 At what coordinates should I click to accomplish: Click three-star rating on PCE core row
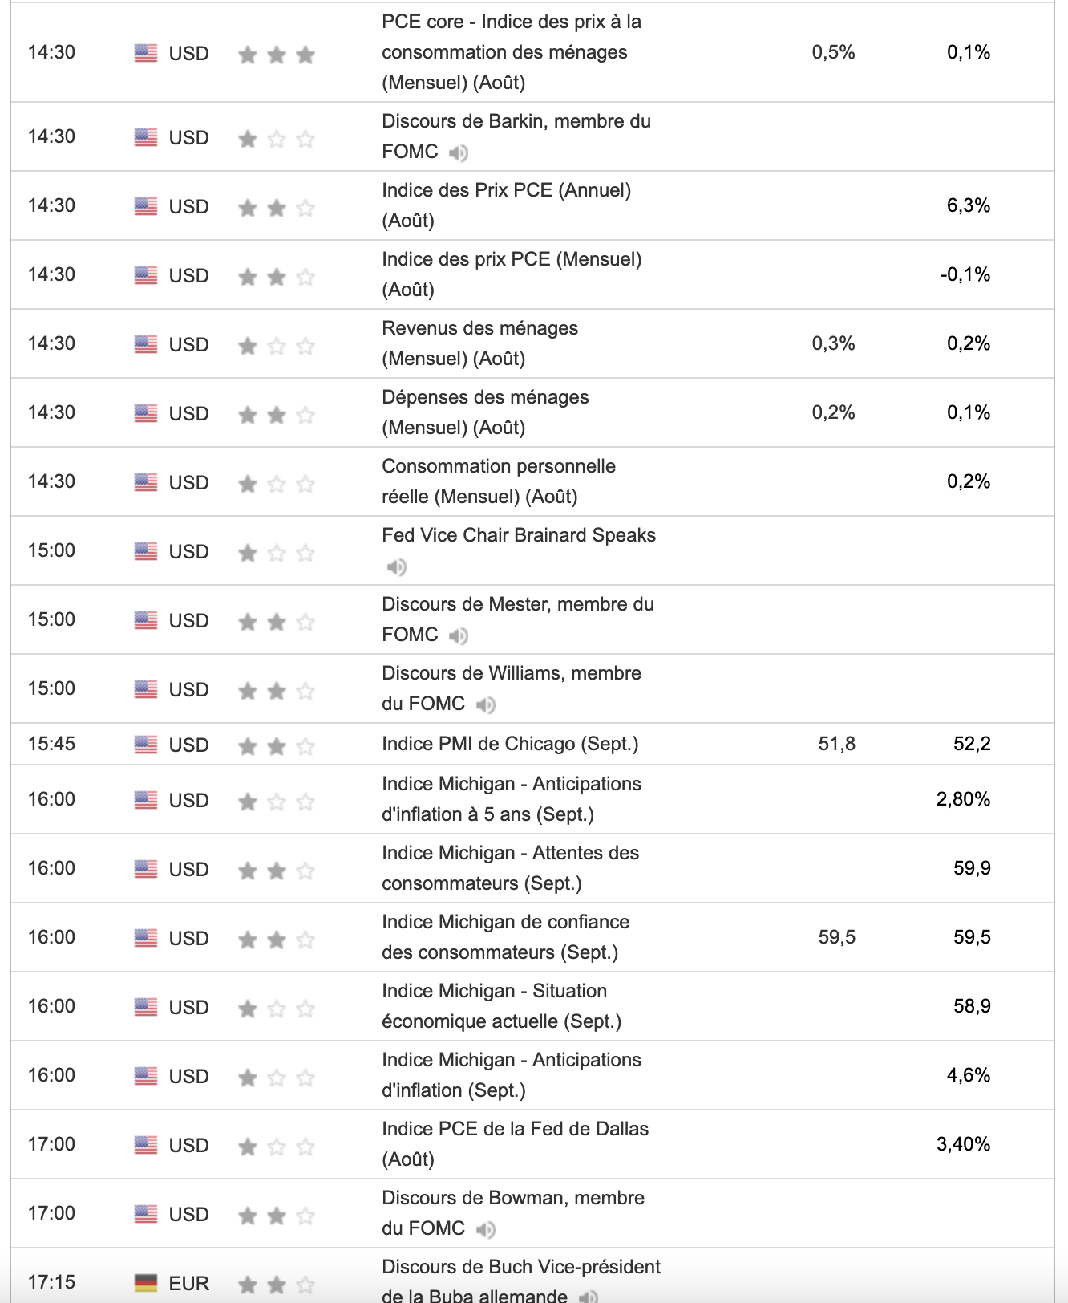pos(277,55)
